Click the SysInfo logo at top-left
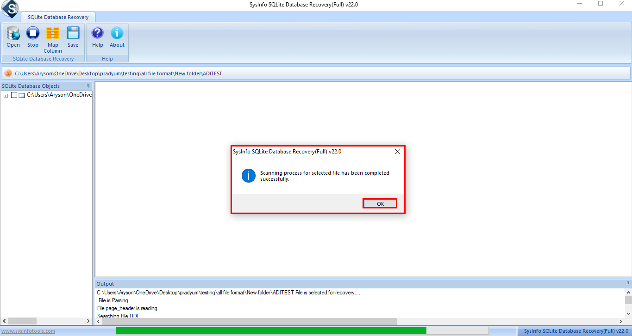This screenshot has height=336, width=632. point(9,8)
